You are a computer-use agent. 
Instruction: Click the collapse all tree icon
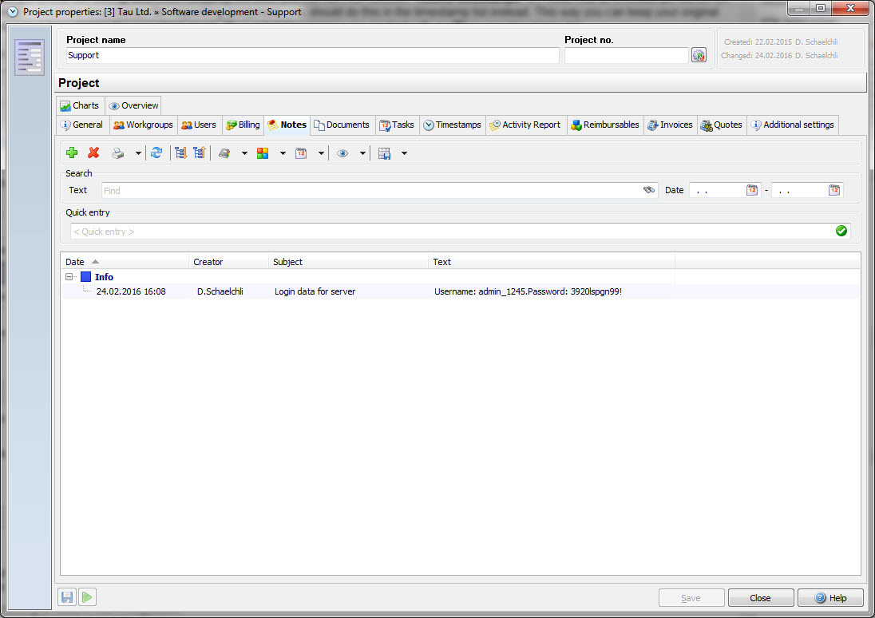click(199, 153)
